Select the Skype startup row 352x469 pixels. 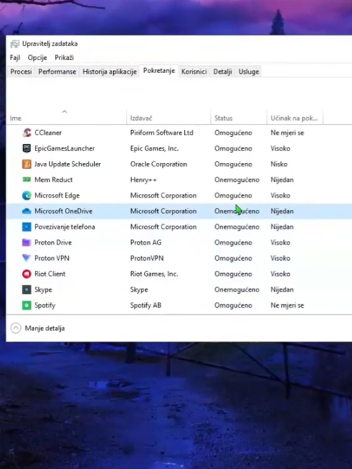tap(179, 290)
